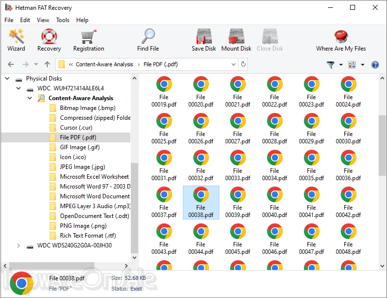Open filter options dropdown arrow
387x298 pixels.
pyautogui.click(x=341, y=65)
